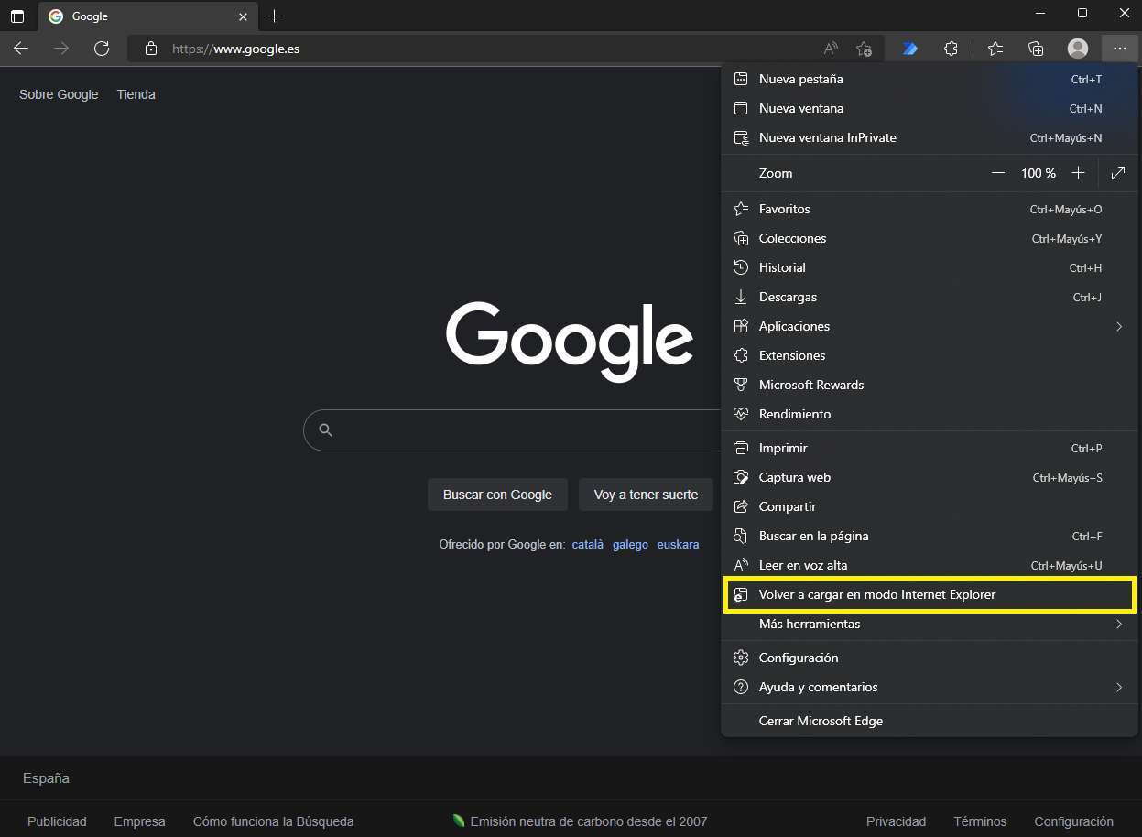
Task: Open Historial from the menu
Action: point(930,267)
